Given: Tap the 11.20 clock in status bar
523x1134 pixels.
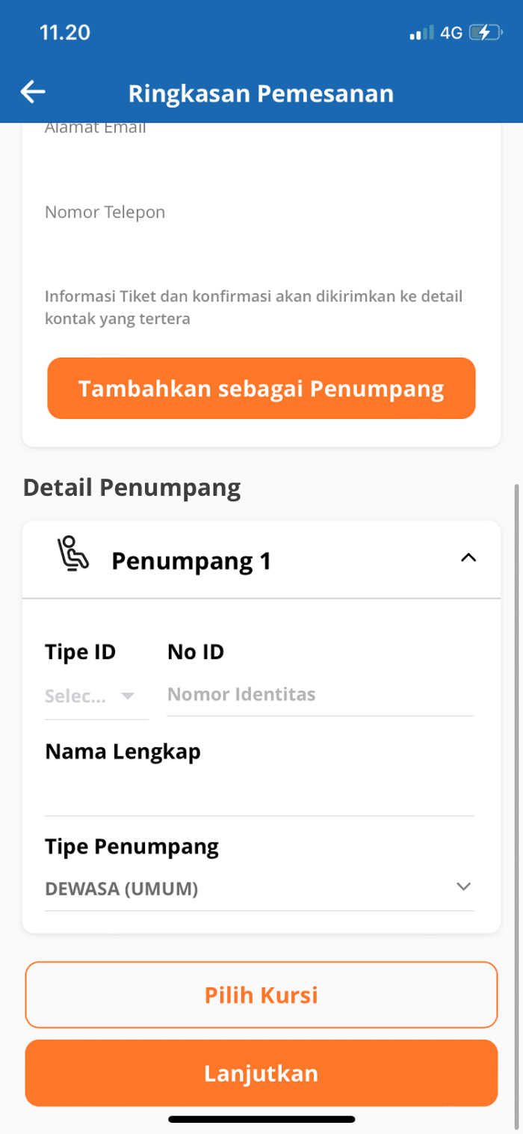Looking at the screenshot, I should pyautogui.click(x=64, y=33).
